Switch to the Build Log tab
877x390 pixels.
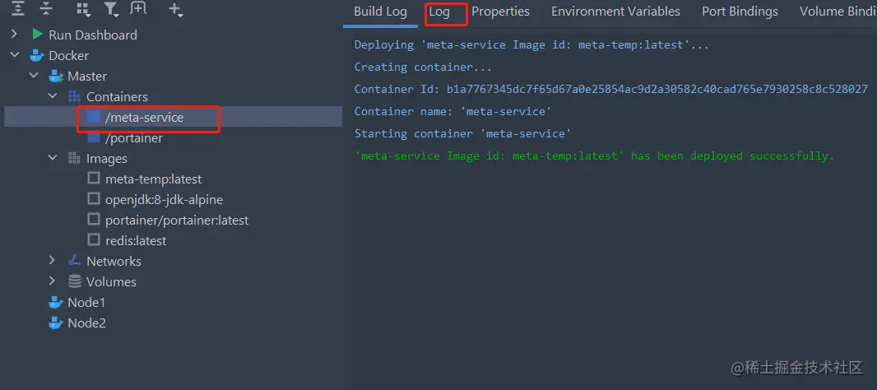click(x=380, y=12)
